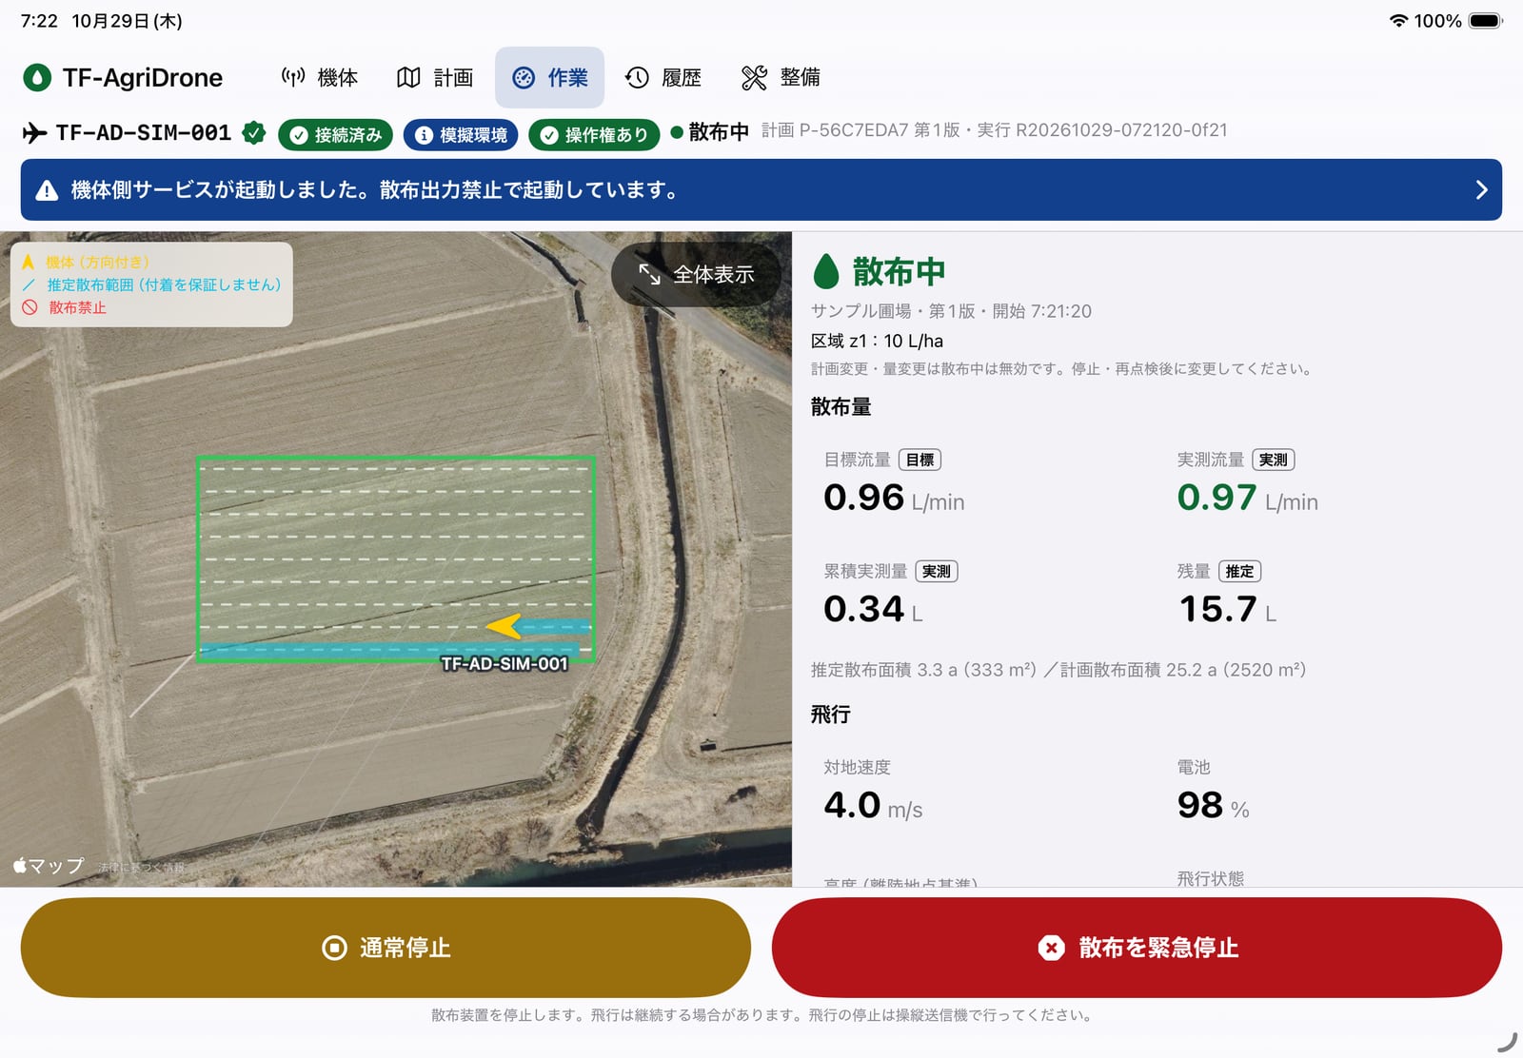1523x1058 pixels.
Task: Click the 計画 P-56C7EDA7 run identifier text
Action: pos(995,130)
